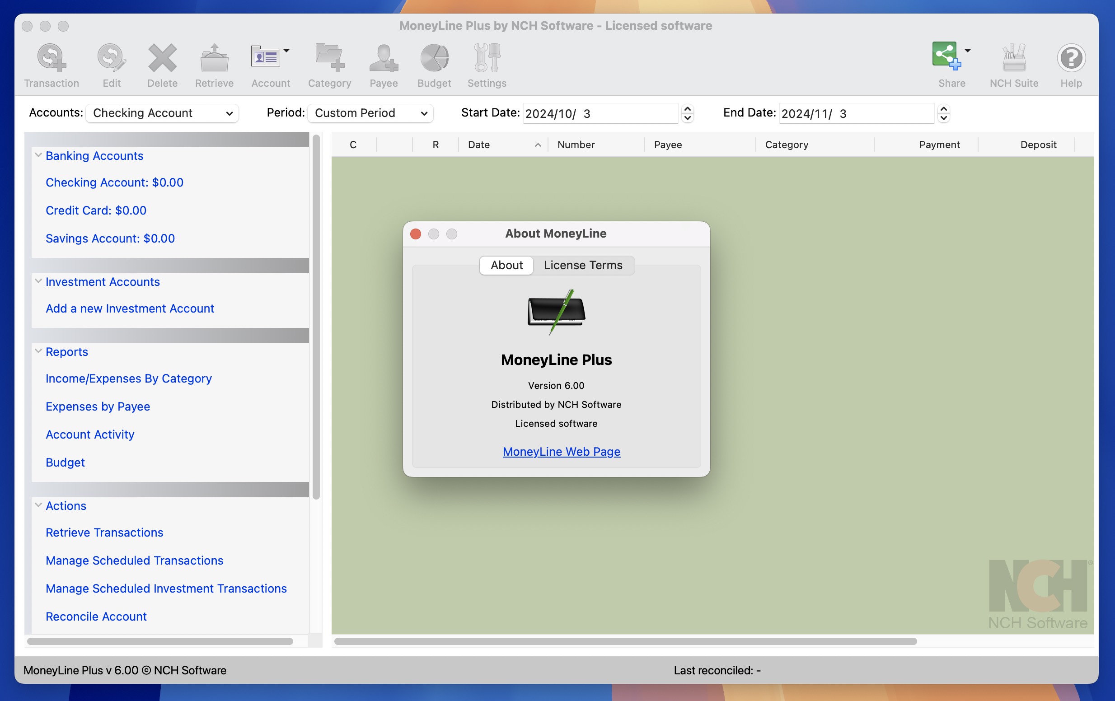The width and height of the screenshot is (1115, 701).
Task: Open the Period combo box
Action: coord(370,113)
